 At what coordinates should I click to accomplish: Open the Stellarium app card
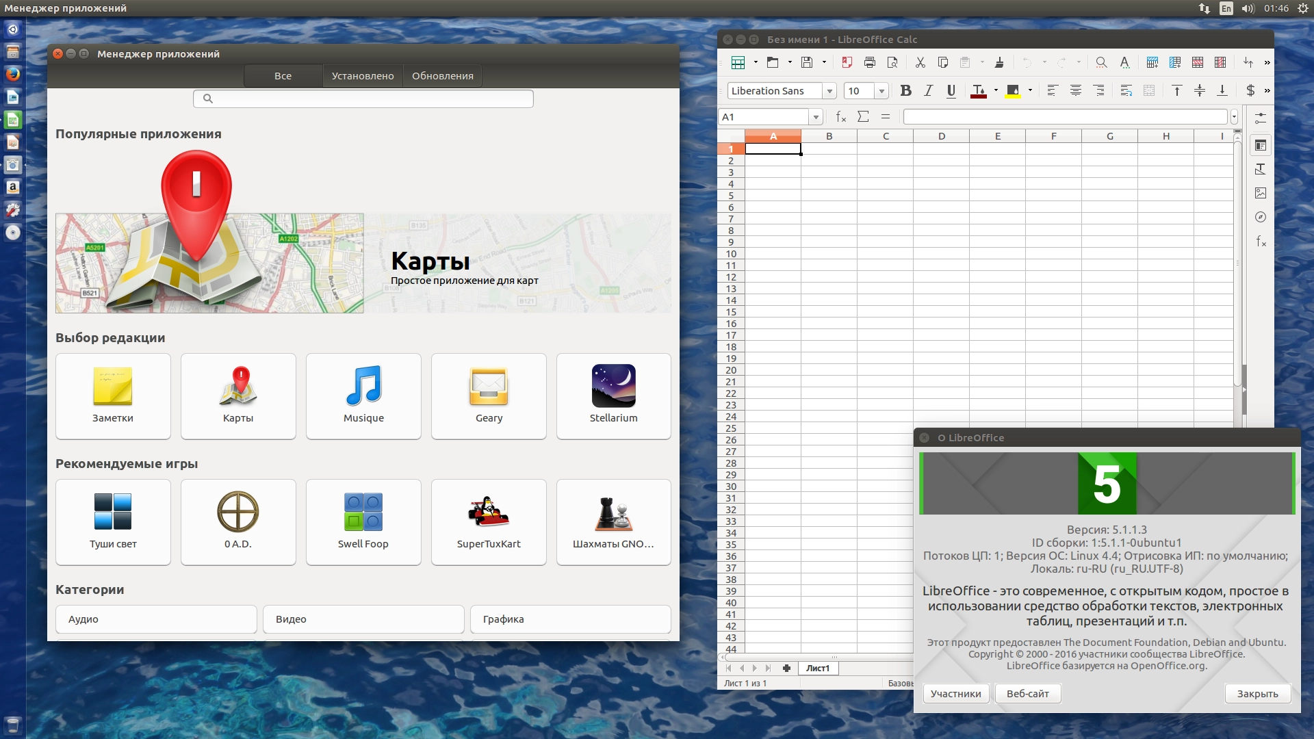pyautogui.click(x=614, y=396)
